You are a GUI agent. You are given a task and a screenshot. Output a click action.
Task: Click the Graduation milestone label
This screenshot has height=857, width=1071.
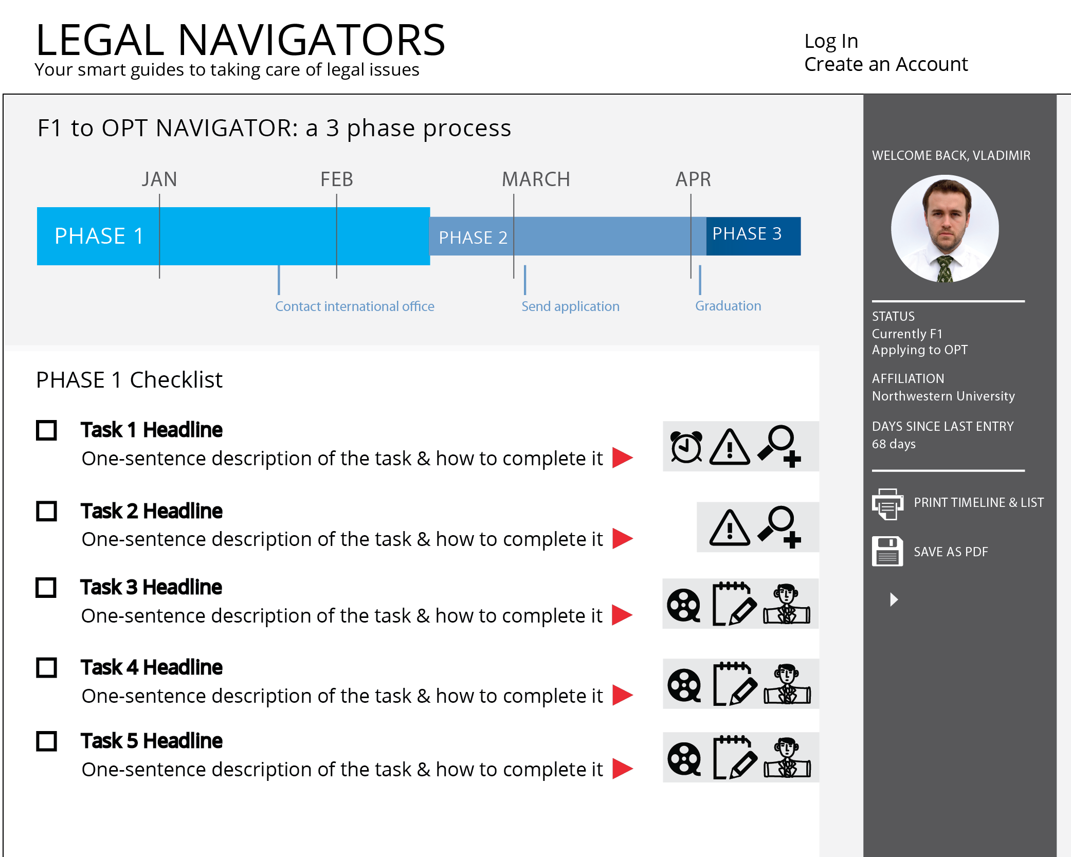pos(728,306)
